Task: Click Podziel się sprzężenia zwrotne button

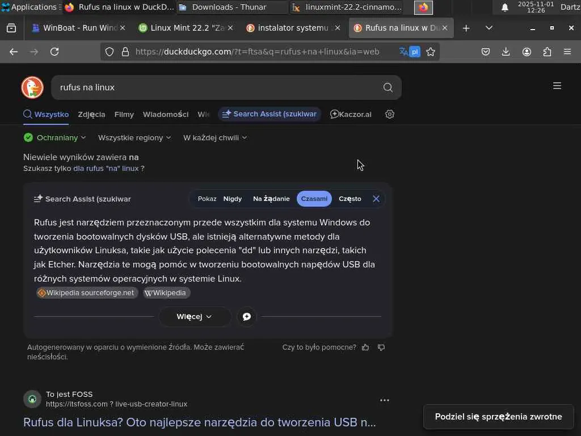Action: tap(498, 417)
